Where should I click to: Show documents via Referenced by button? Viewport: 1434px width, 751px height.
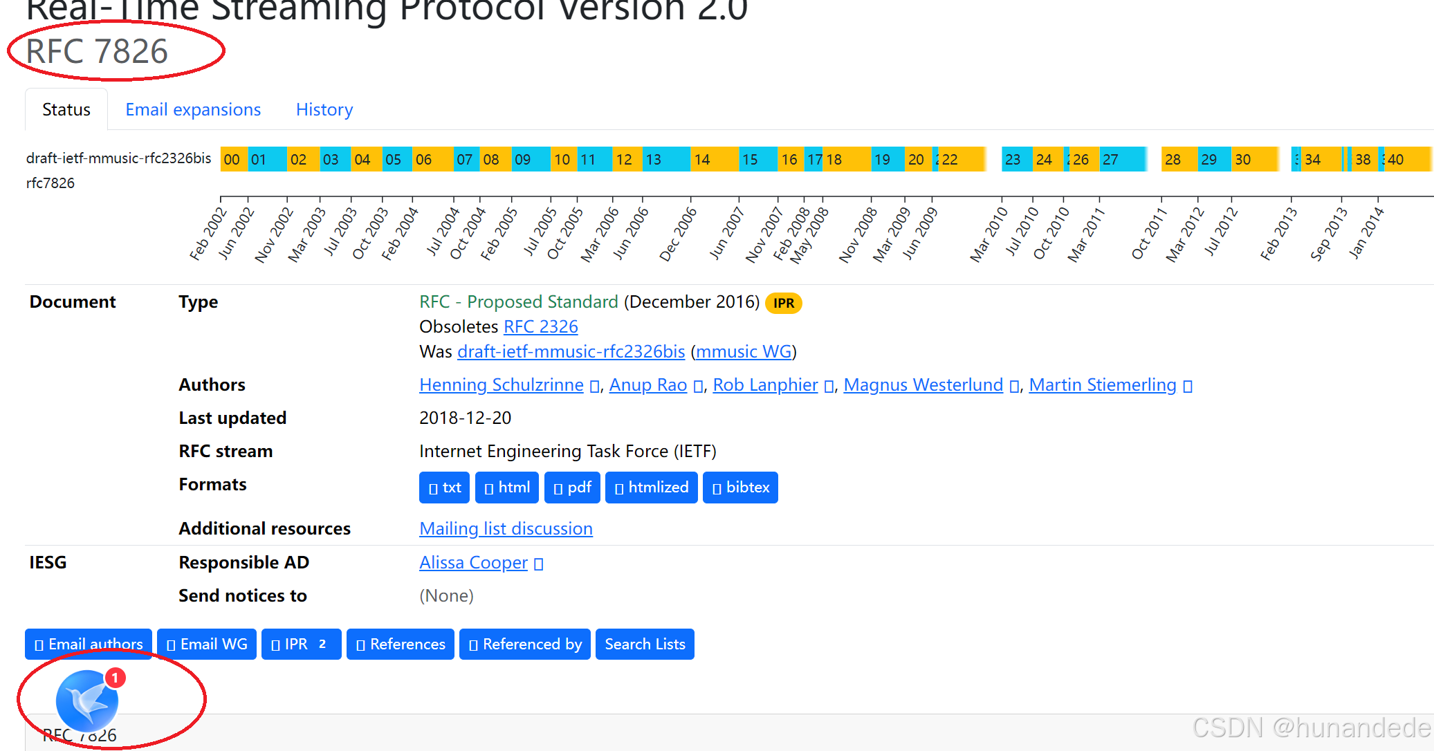(x=524, y=644)
